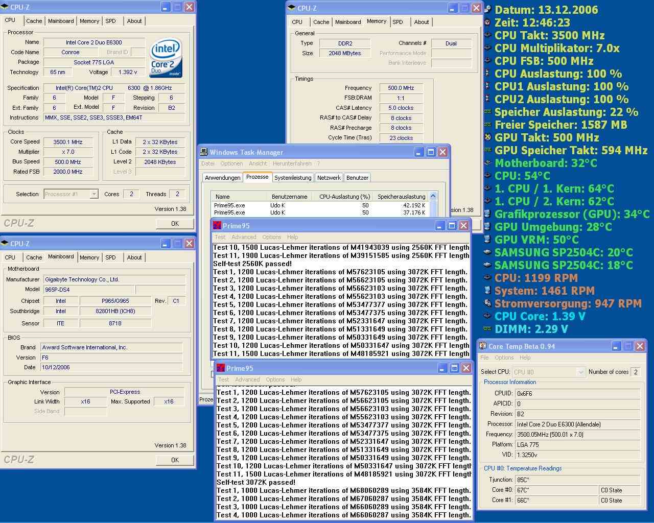Select the Netzwerk tab in Task-Manager

point(329,178)
